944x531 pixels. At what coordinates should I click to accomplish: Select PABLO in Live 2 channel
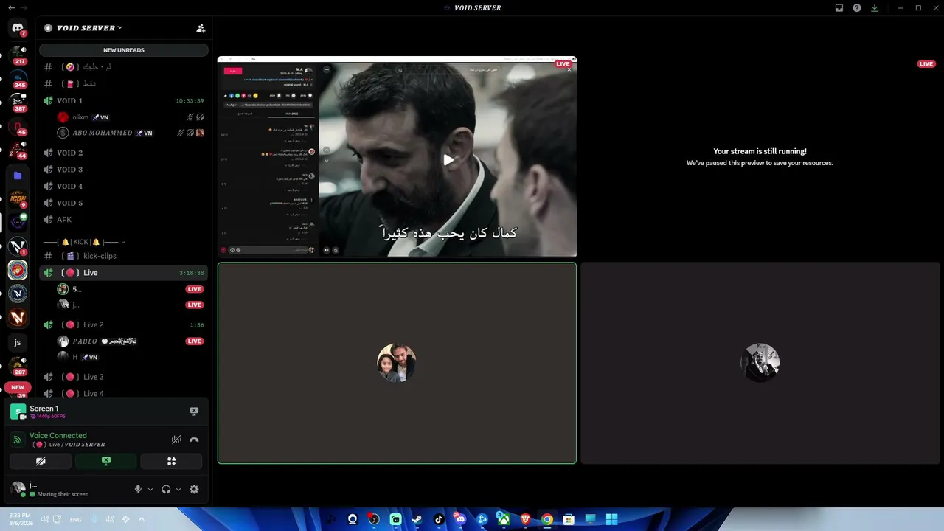click(x=122, y=341)
